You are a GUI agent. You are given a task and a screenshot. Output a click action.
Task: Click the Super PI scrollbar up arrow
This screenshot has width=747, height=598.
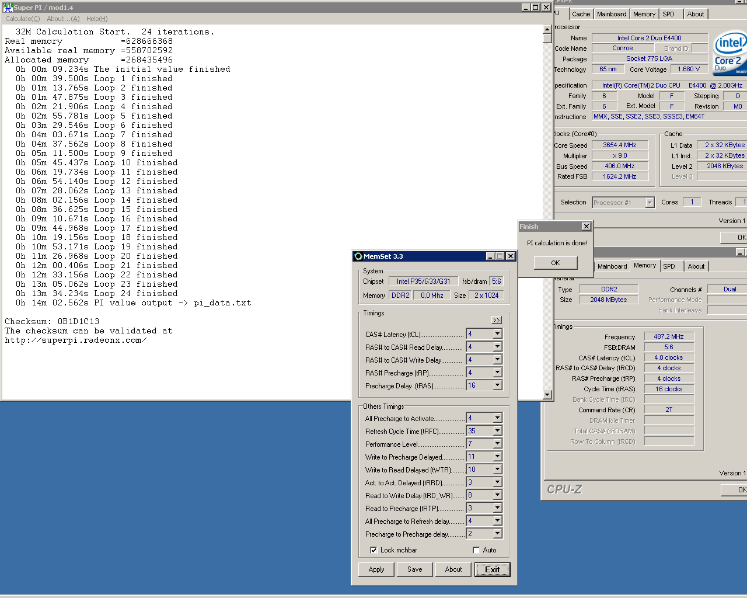point(547,29)
